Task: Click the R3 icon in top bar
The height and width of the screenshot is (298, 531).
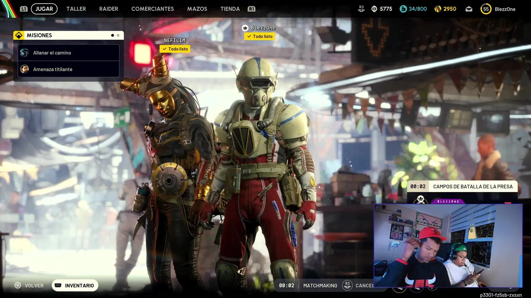Action: [361, 9]
